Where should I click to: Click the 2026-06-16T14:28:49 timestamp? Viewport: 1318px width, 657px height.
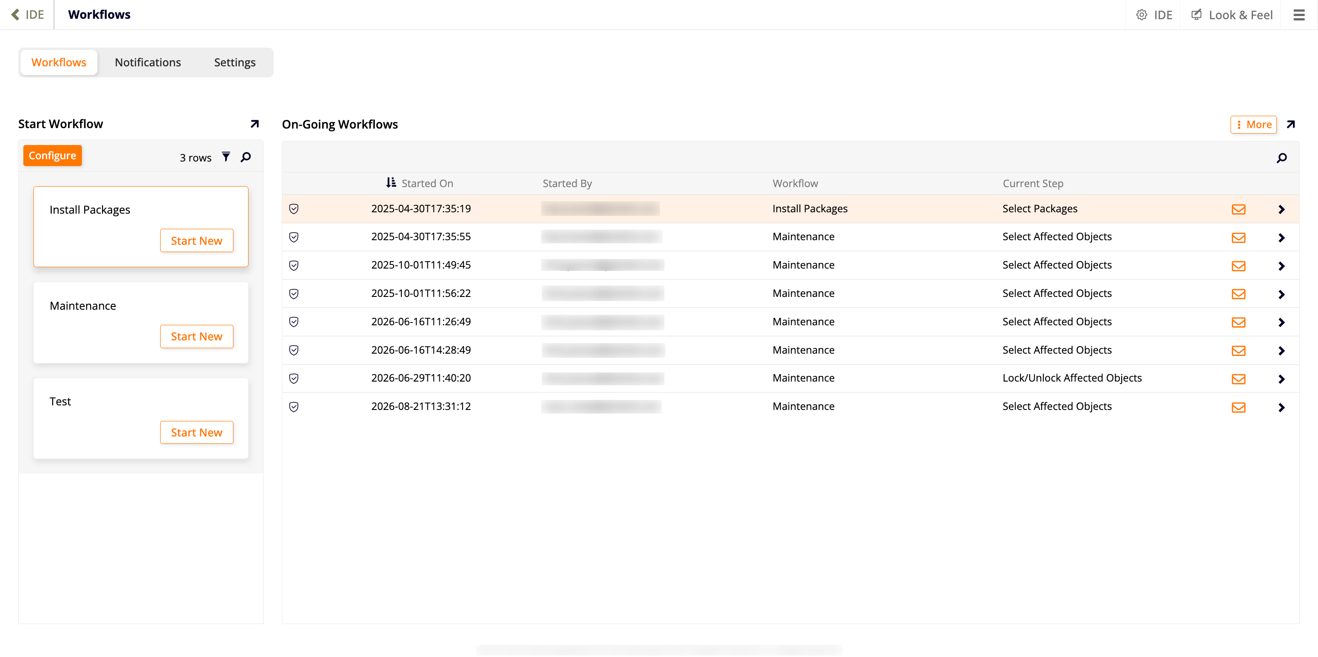coord(421,350)
